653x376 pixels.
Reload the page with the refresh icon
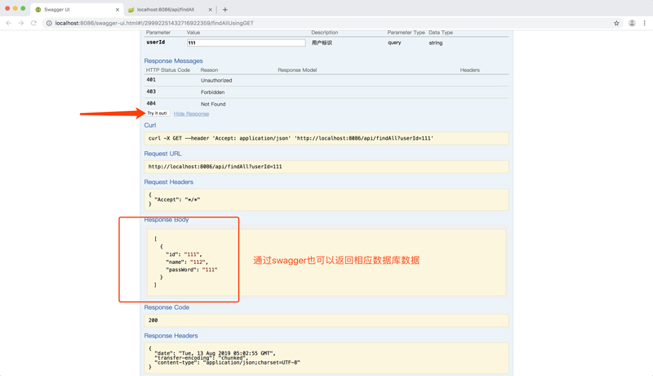coord(33,23)
